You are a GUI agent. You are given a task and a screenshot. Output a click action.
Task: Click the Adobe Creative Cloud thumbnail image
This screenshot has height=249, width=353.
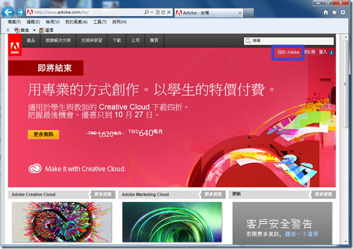[62, 222]
